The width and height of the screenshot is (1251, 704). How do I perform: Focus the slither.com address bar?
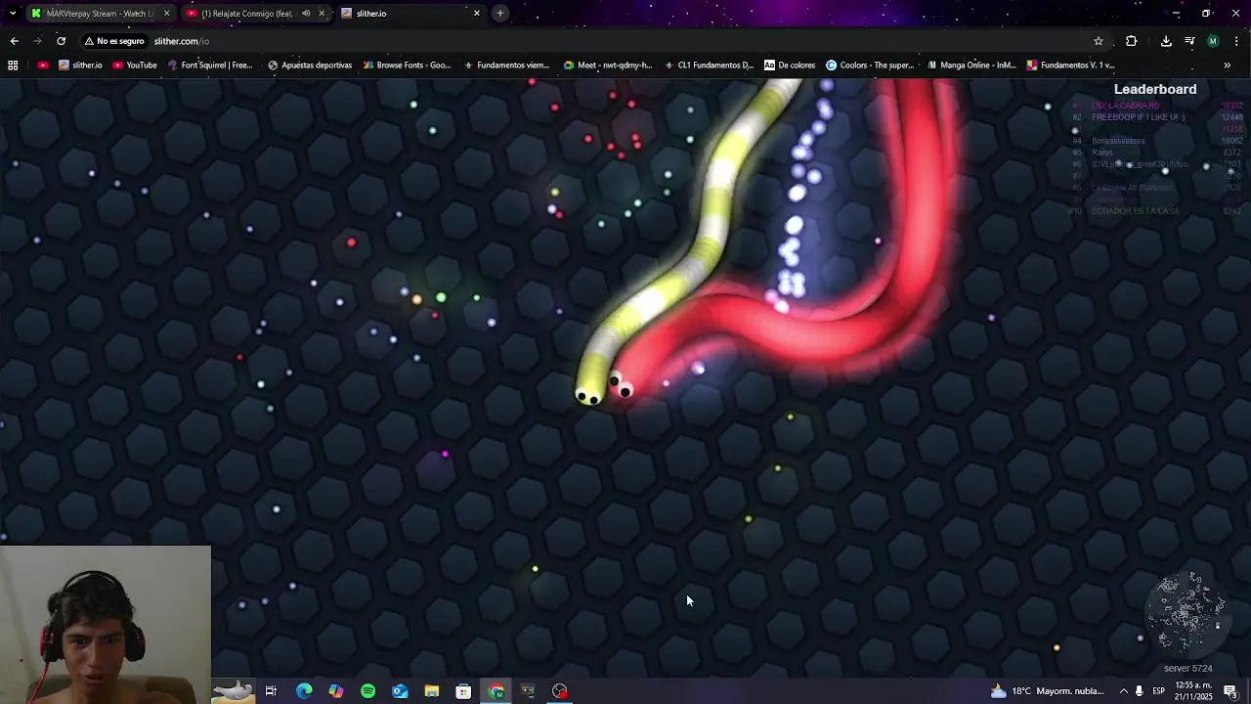click(586, 41)
